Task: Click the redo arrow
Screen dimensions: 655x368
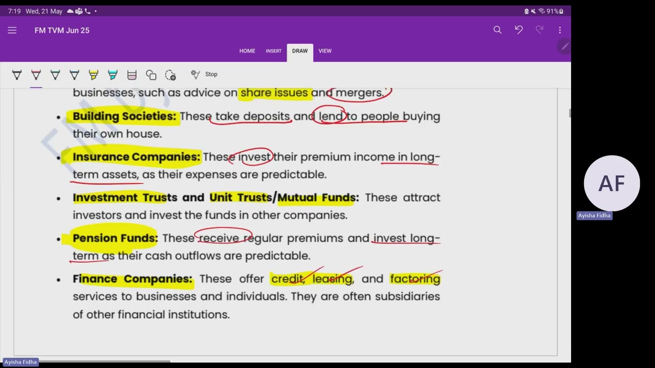Action: click(x=539, y=30)
